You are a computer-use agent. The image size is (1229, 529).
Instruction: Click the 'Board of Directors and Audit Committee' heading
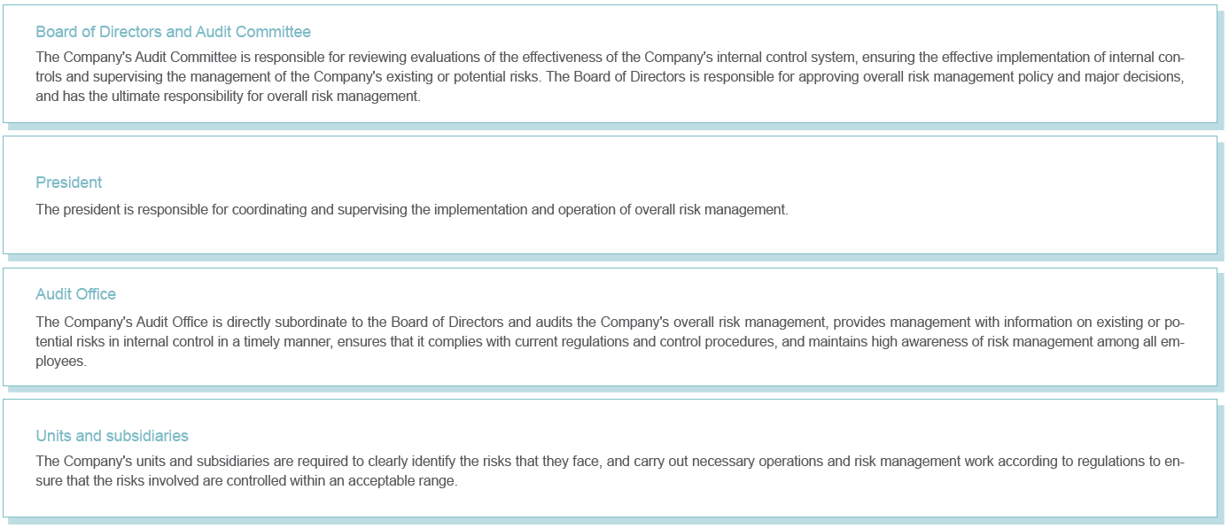point(173,32)
